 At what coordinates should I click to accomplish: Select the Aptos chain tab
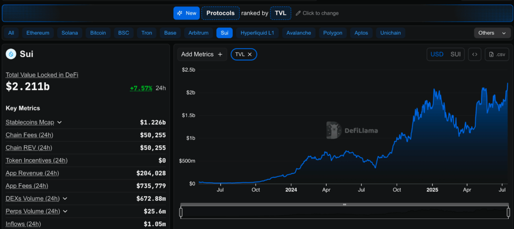pos(361,33)
